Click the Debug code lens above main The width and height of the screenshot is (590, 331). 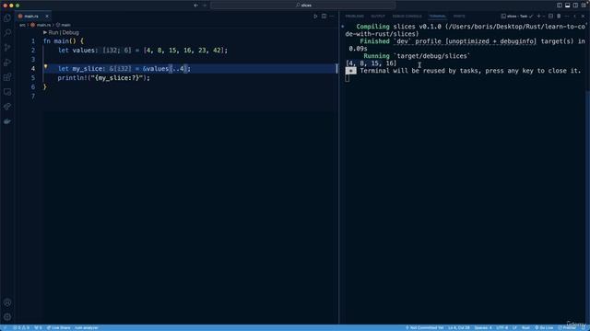(70, 33)
